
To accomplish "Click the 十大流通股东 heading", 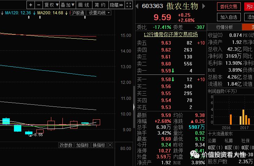I will pos(220,134).
